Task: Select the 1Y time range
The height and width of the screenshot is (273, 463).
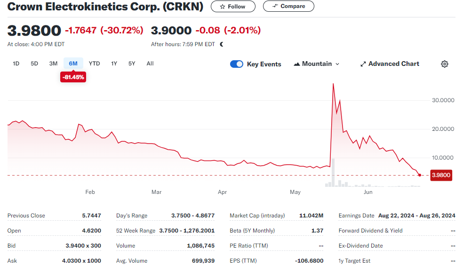Action: [114, 64]
